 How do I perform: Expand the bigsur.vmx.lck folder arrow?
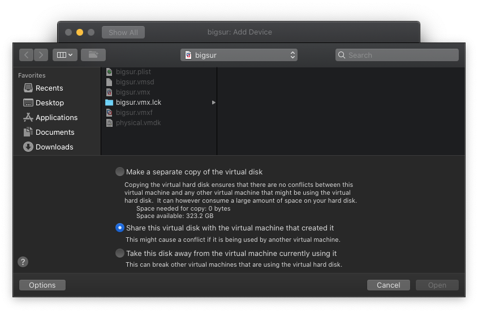click(213, 102)
